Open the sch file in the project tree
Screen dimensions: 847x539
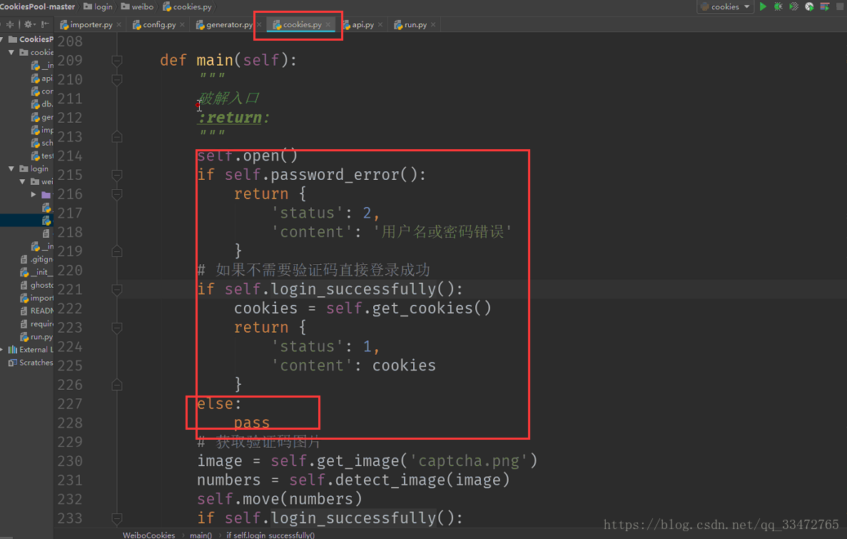pyautogui.click(x=41, y=143)
